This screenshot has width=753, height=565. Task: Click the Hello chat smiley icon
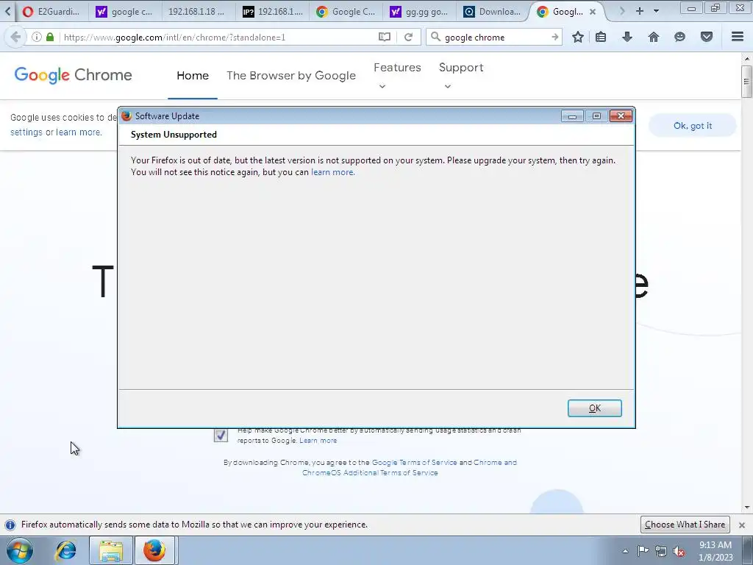[x=679, y=37]
